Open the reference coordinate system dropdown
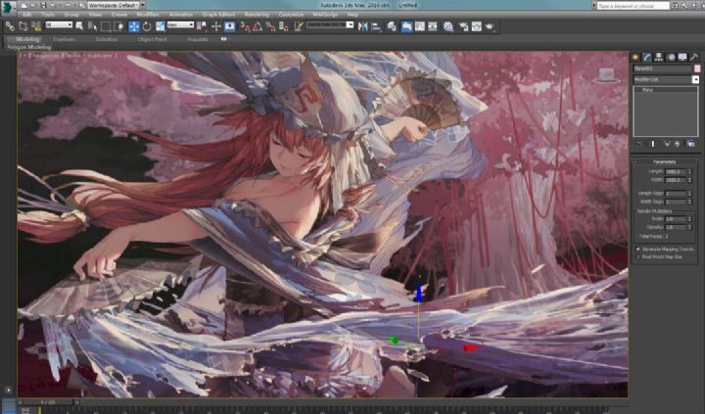This screenshot has height=414, width=705. click(181, 25)
